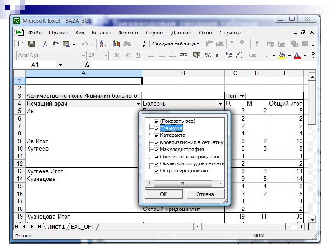Viewport: 330px width, 248px height.
Task: Click the filter list horizontal scrollbar thumb
Action: (x=183, y=184)
